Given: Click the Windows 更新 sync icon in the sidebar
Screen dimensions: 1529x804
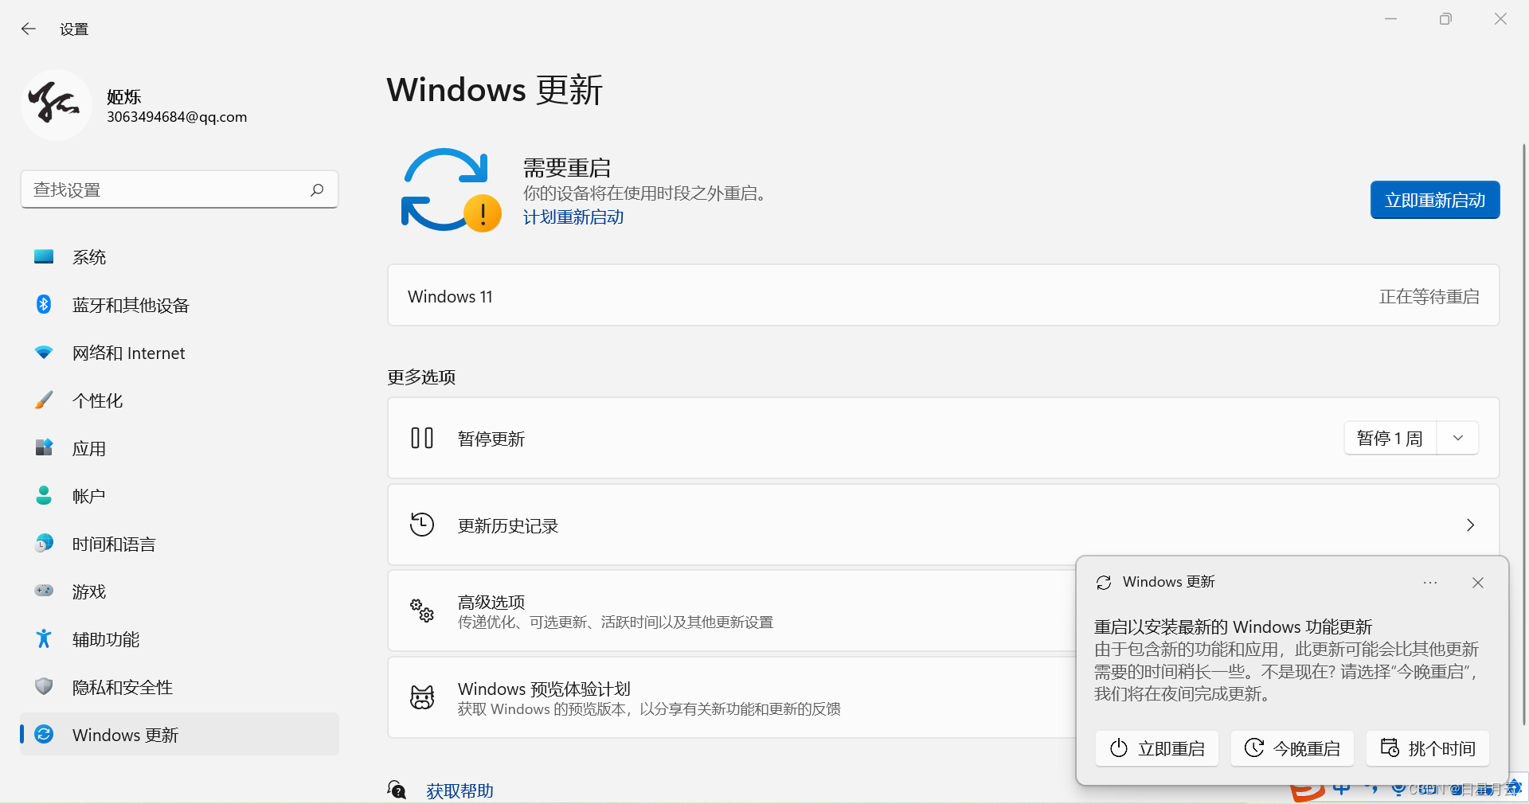Looking at the screenshot, I should tap(44, 734).
